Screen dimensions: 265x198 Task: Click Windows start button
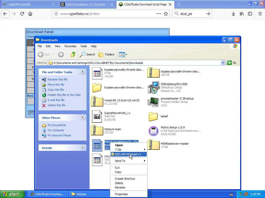pyautogui.click(x=12, y=194)
